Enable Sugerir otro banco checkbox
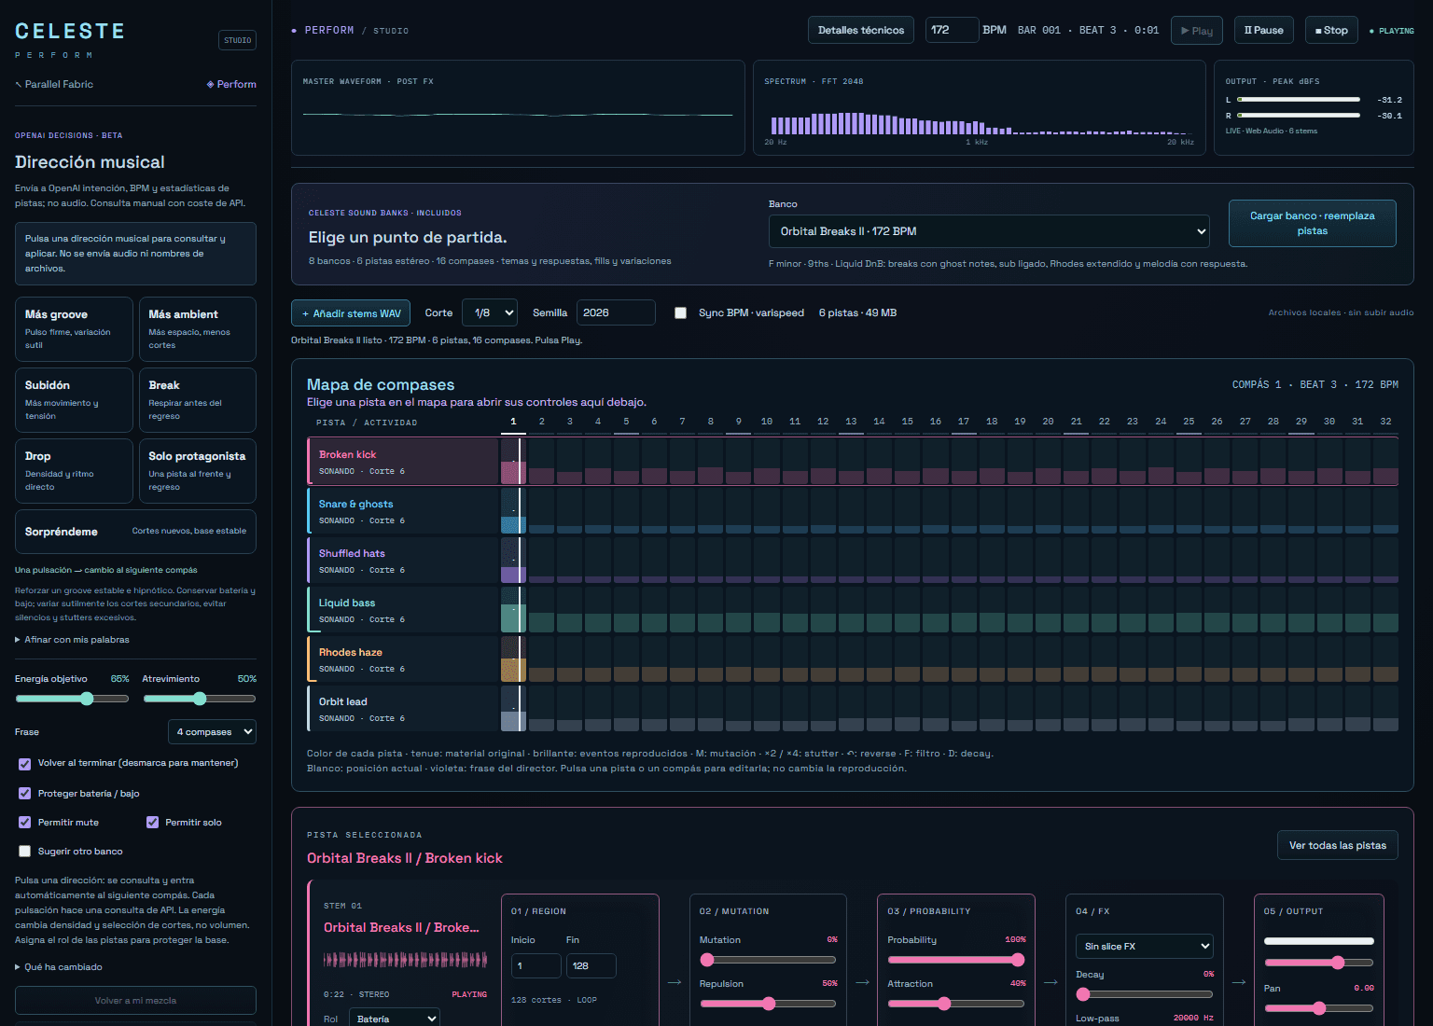The height and width of the screenshot is (1026, 1433). (x=25, y=852)
